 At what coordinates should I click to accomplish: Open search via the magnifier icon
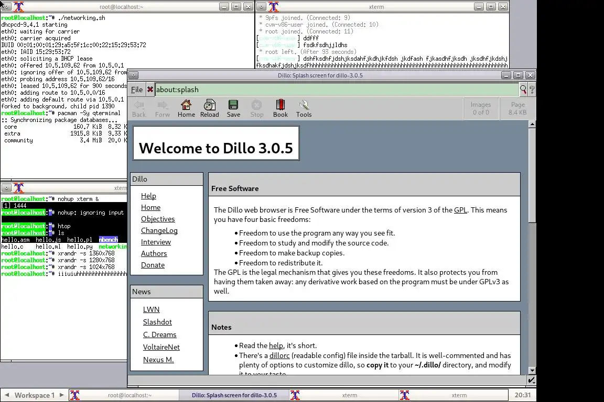(523, 90)
